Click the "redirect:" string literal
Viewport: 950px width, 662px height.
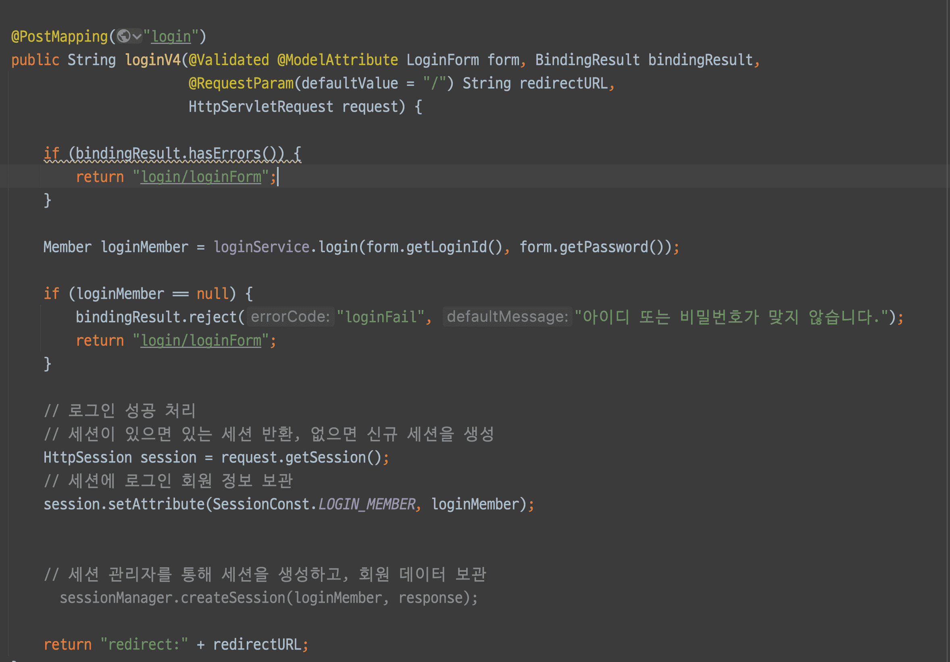tap(144, 645)
